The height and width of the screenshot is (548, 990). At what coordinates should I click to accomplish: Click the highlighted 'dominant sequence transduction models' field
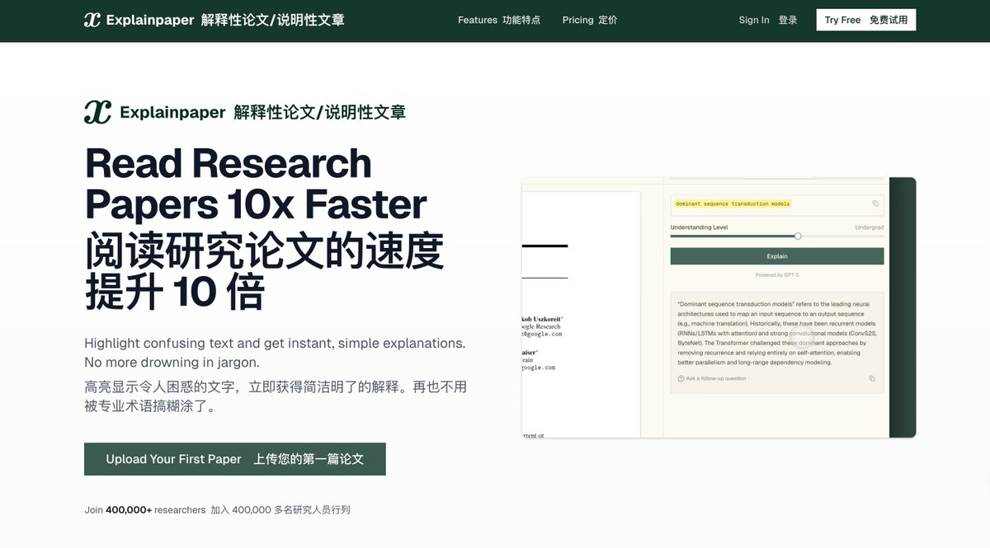(x=777, y=204)
